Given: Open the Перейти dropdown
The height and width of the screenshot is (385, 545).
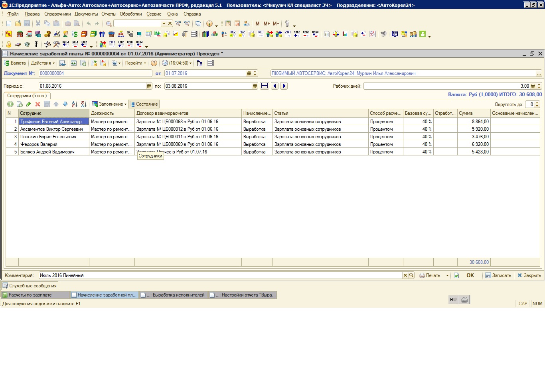Looking at the screenshot, I should pos(136,63).
